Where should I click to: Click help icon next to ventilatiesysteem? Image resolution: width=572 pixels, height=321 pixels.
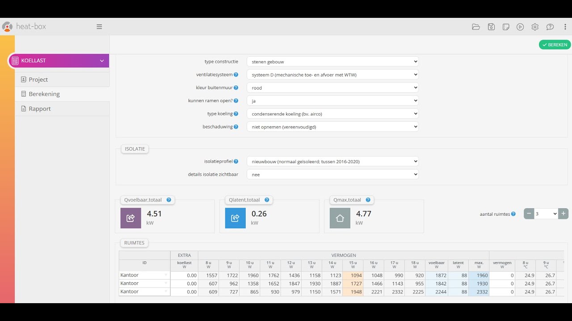[236, 74]
